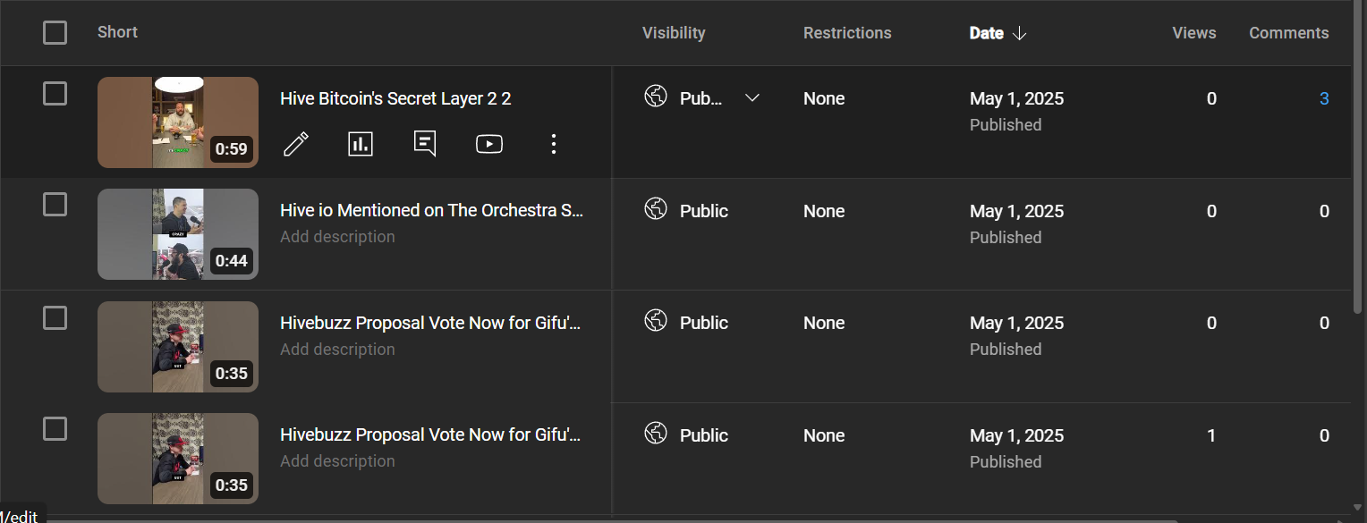Toggle select-all checkbox in table header

coord(55,33)
